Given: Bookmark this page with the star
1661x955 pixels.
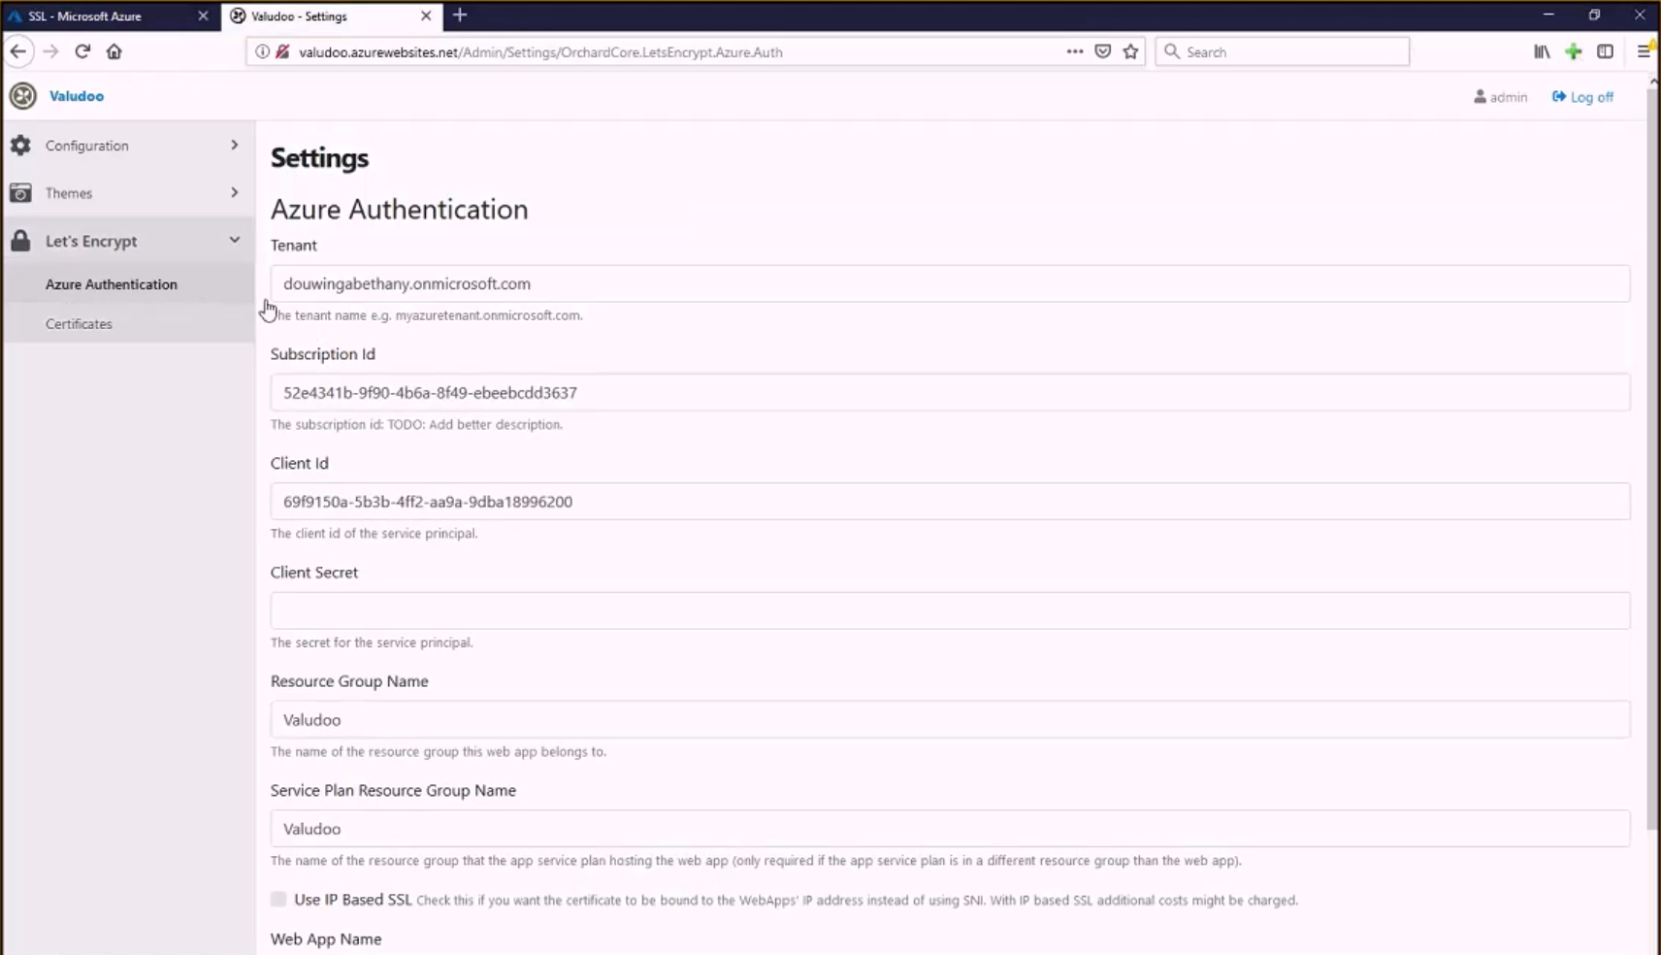Looking at the screenshot, I should tap(1131, 51).
